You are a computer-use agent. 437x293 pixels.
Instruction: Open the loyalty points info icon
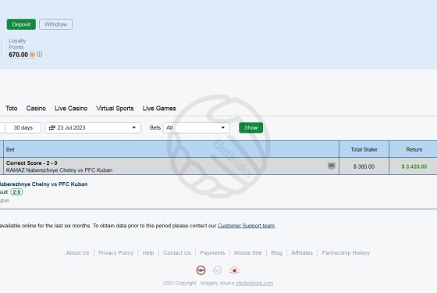tap(40, 54)
